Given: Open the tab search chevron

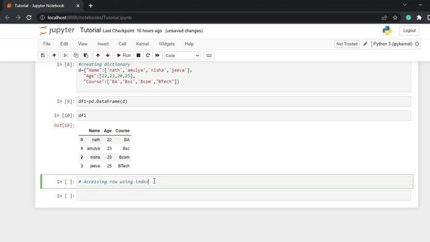Looking at the screenshot, I should tap(404, 5).
